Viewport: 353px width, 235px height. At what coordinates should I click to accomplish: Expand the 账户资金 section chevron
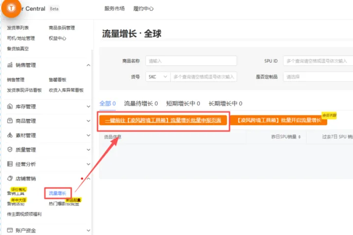click(88, 231)
